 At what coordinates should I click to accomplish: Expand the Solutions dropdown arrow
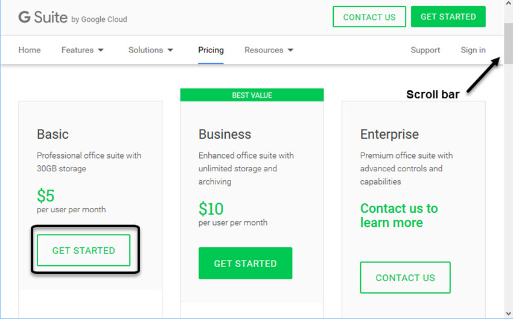click(170, 50)
